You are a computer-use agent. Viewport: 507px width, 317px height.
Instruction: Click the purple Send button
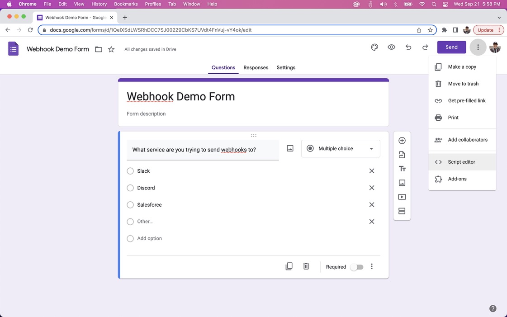click(x=451, y=47)
